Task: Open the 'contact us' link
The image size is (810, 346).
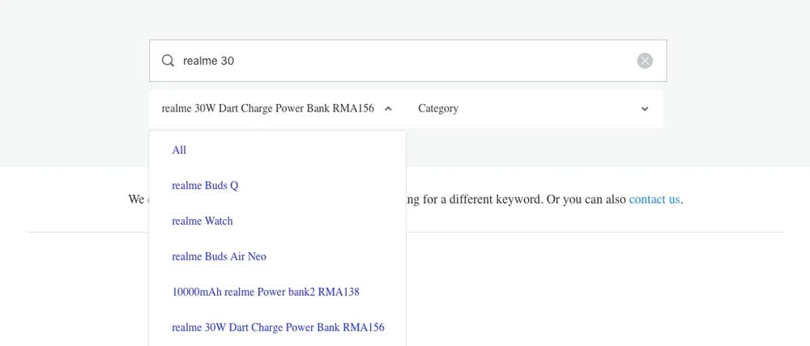Action: [x=654, y=199]
